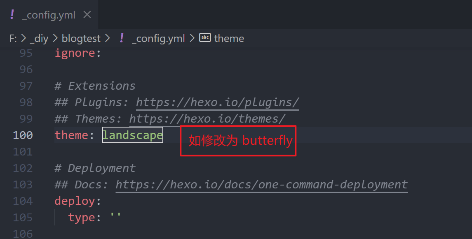Open the hexo.io/themes link
472x239 pixels.
pyautogui.click(x=207, y=119)
